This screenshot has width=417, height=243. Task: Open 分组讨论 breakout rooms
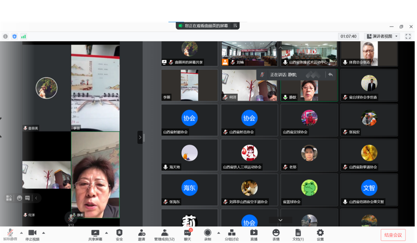[231, 234]
